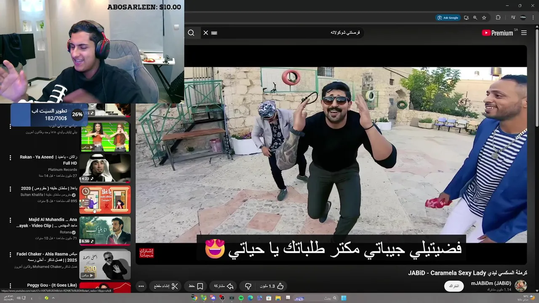Open the Chrome profile avatar
This screenshot has height=303, width=539.
point(523,18)
